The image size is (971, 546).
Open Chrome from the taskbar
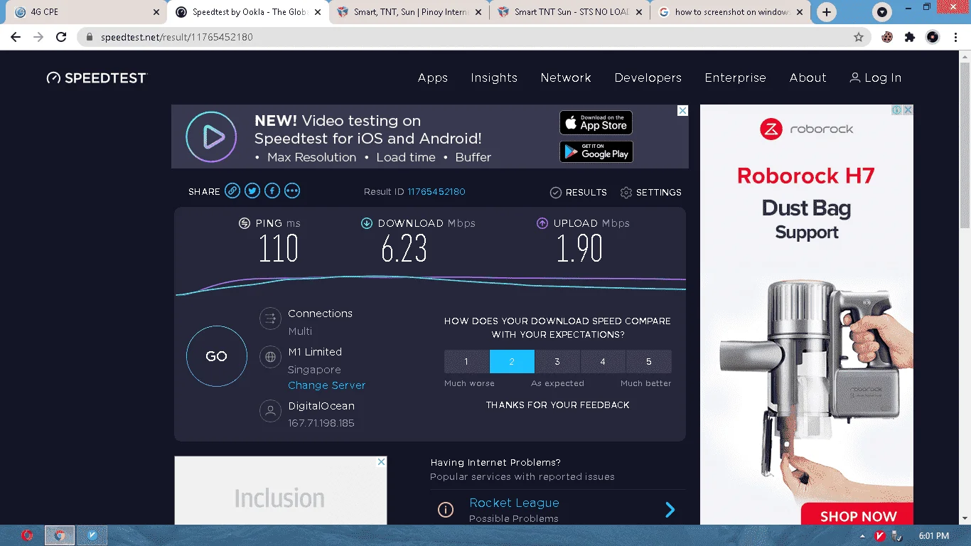point(60,535)
